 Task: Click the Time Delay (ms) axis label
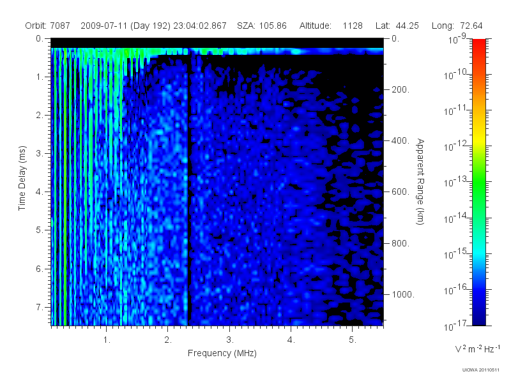(x=22, y=178)
